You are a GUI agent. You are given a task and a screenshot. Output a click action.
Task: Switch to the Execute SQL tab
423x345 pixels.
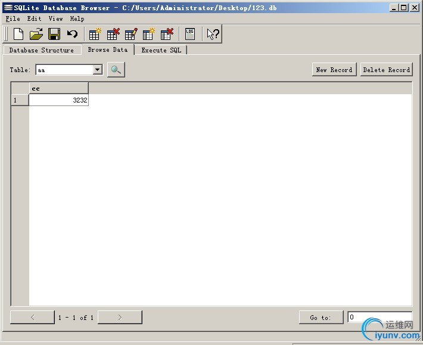pos(161,50)
